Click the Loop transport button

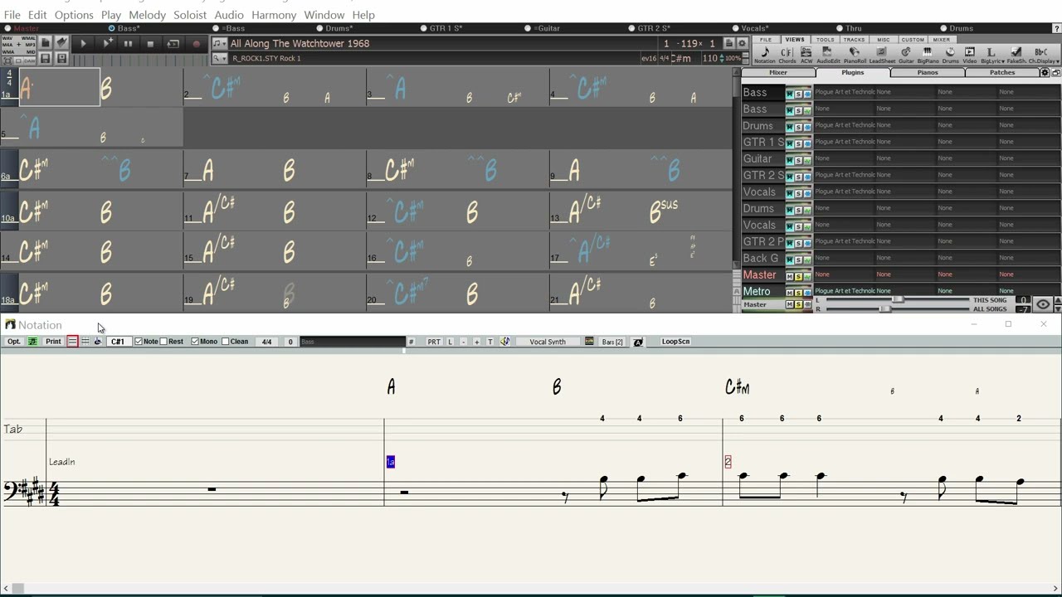[173, 43]
